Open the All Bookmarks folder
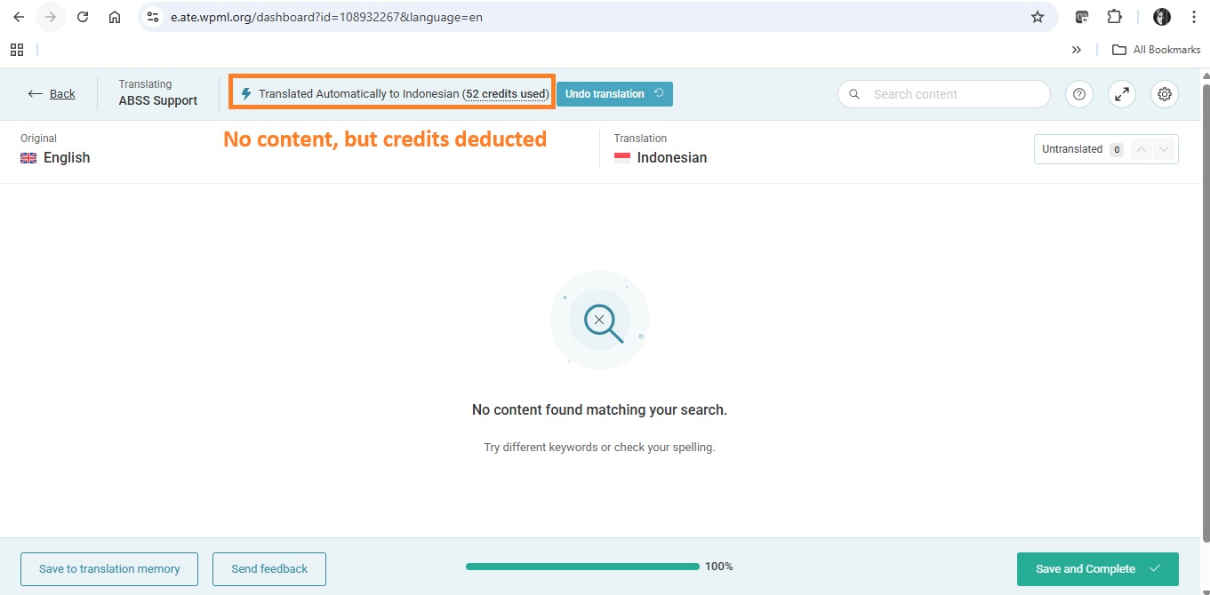The height and width of the screenshot is (595, 1210). [1157, 50]
